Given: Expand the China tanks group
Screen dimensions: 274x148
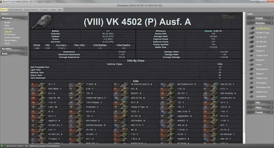Looking at the screenshot, I should coord(271,107).
